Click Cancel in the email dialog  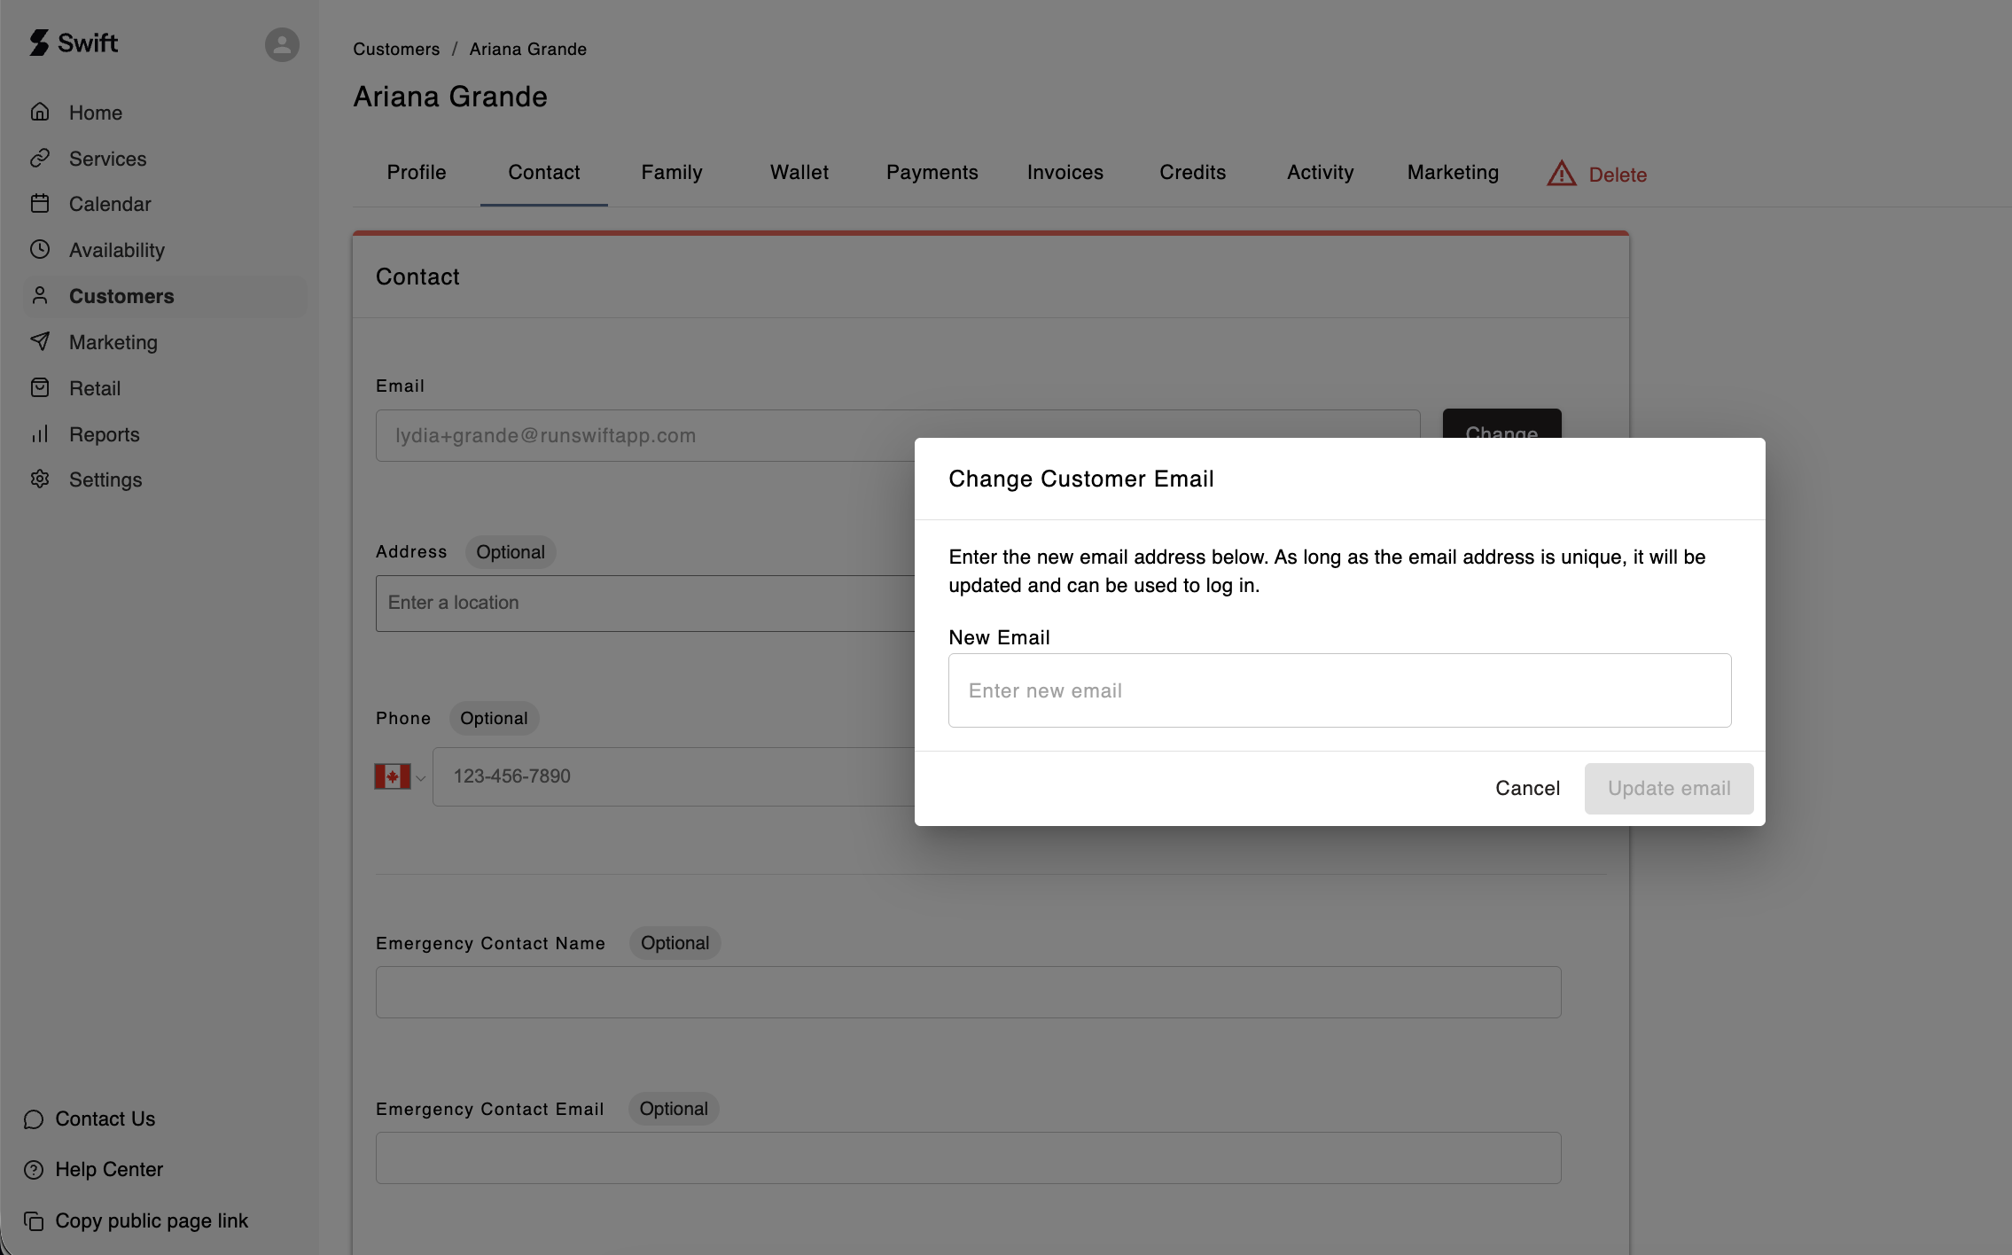(1527, 788)
